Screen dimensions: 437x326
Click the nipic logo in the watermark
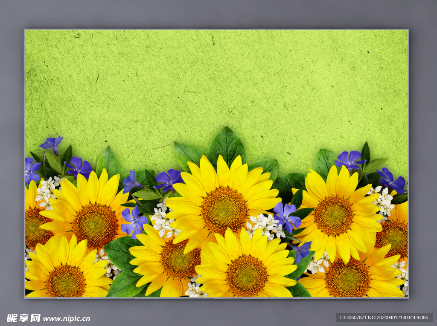tap(23, 318)
